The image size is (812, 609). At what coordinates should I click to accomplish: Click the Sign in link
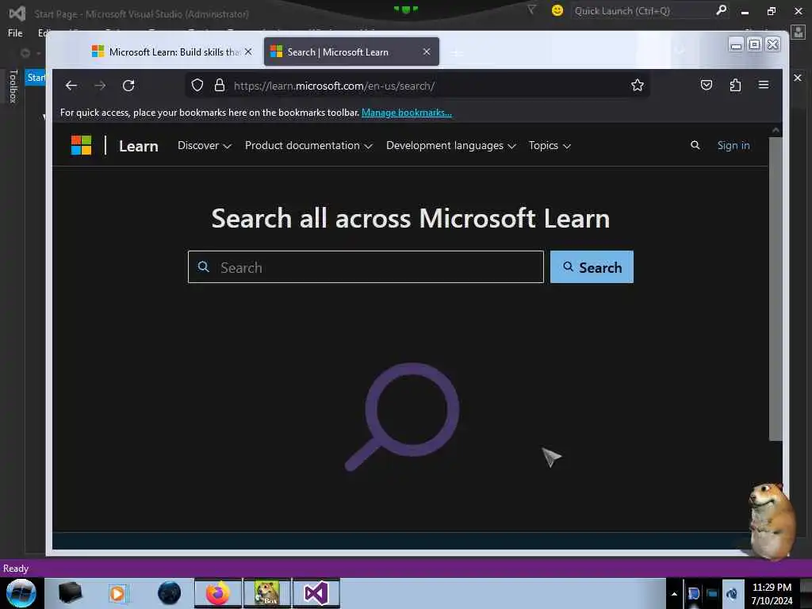[733, 146]
